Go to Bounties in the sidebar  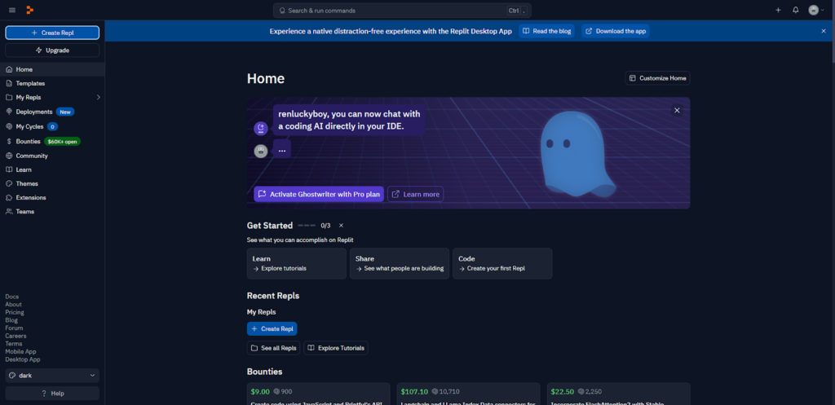(x=28, y=141)
